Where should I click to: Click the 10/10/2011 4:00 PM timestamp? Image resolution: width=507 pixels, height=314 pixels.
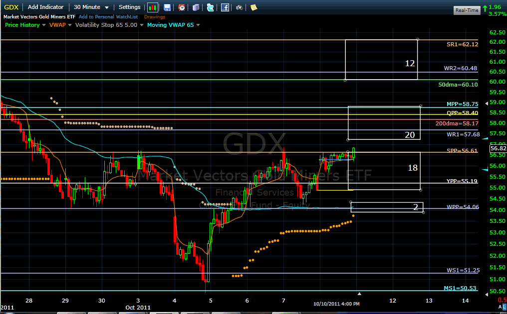337,304
